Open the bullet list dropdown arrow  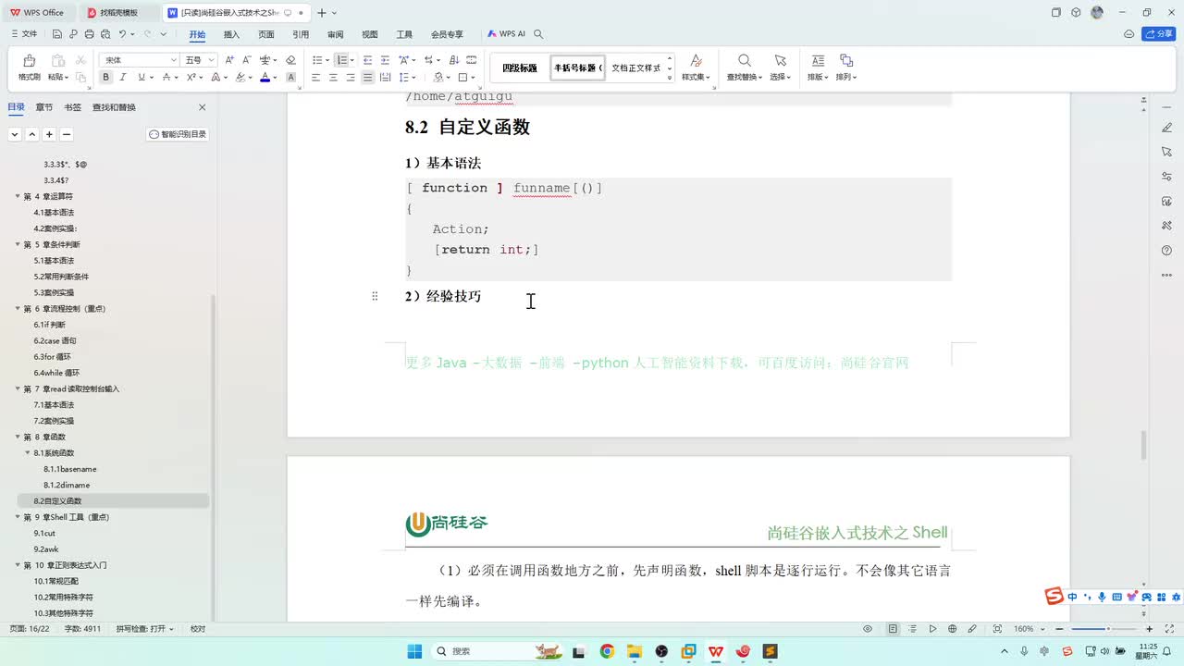tap(326, 60)
